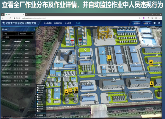
Task: Collapse the 列表 side panel arrow
Action: 34,29
